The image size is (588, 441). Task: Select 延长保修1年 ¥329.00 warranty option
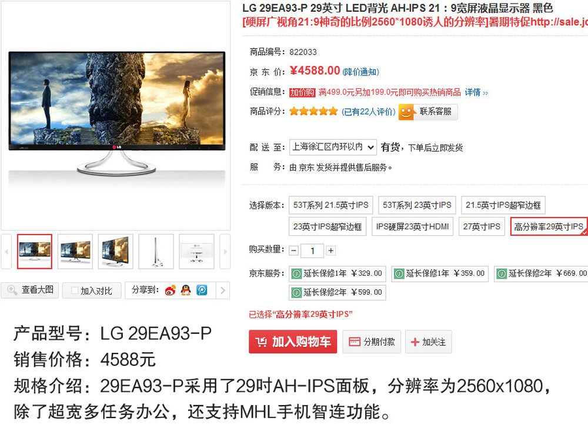point(337,273)
